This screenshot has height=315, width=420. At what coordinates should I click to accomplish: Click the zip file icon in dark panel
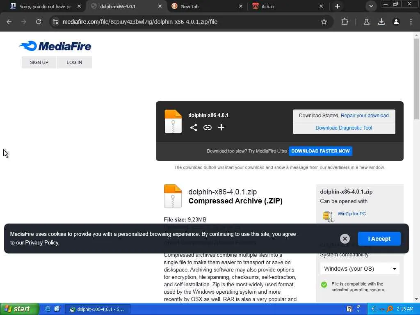(173, 121)
